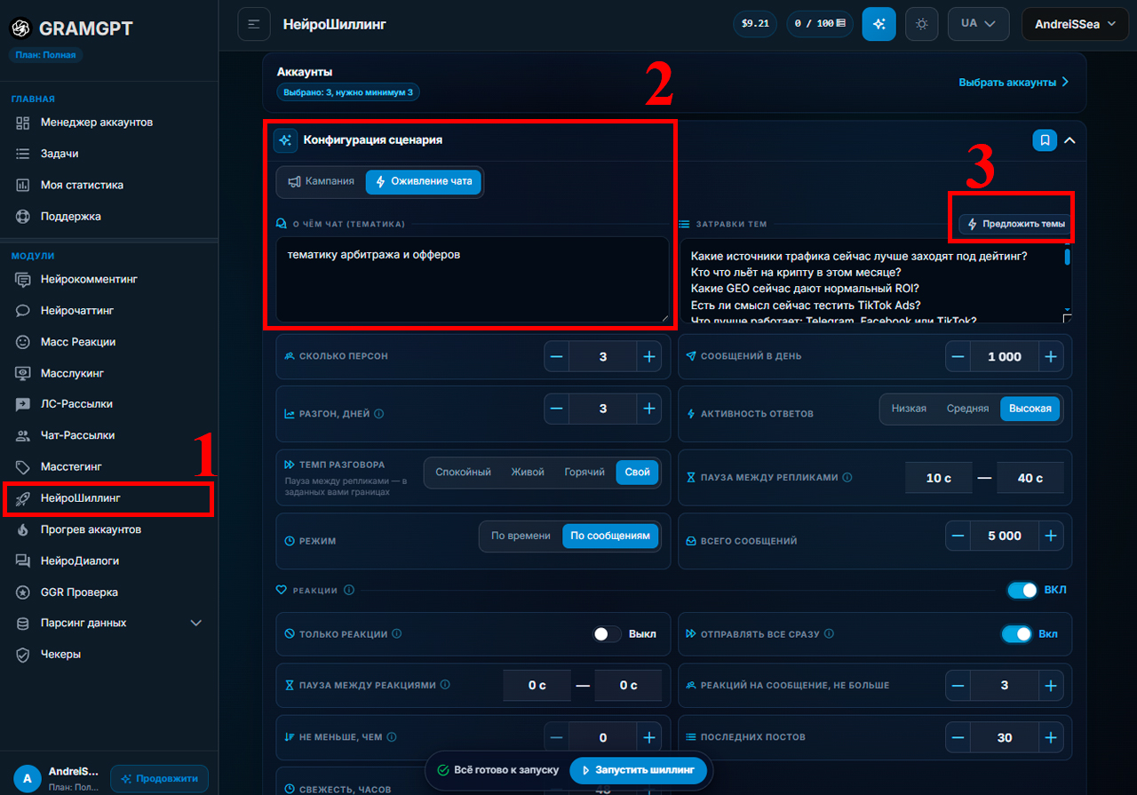Select the Свой conversation tempo
Viewport: 1137px width, 795px height.
point(638,473)
